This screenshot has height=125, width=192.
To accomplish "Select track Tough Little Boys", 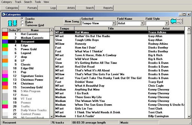I will point(120,40).
